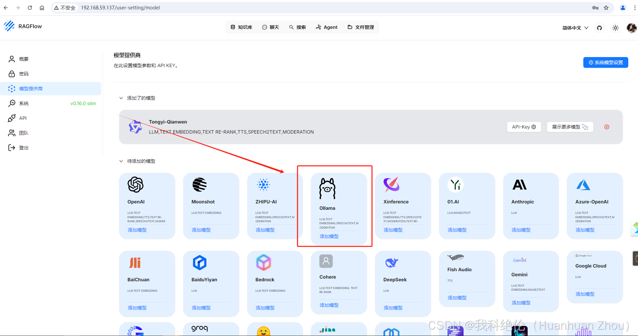The width and height of the screenshot is (638, 336).
Task: Go to the browser home icon
Action: (x=42, y=8)
